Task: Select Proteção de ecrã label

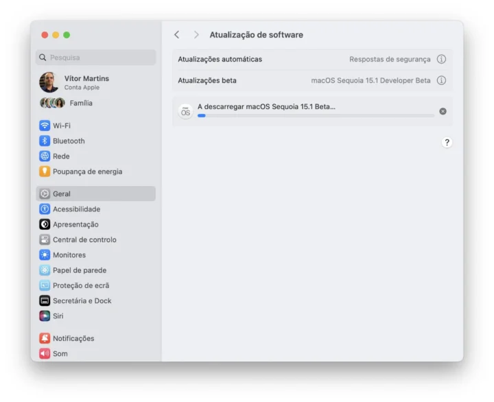Action: [81, 285]
